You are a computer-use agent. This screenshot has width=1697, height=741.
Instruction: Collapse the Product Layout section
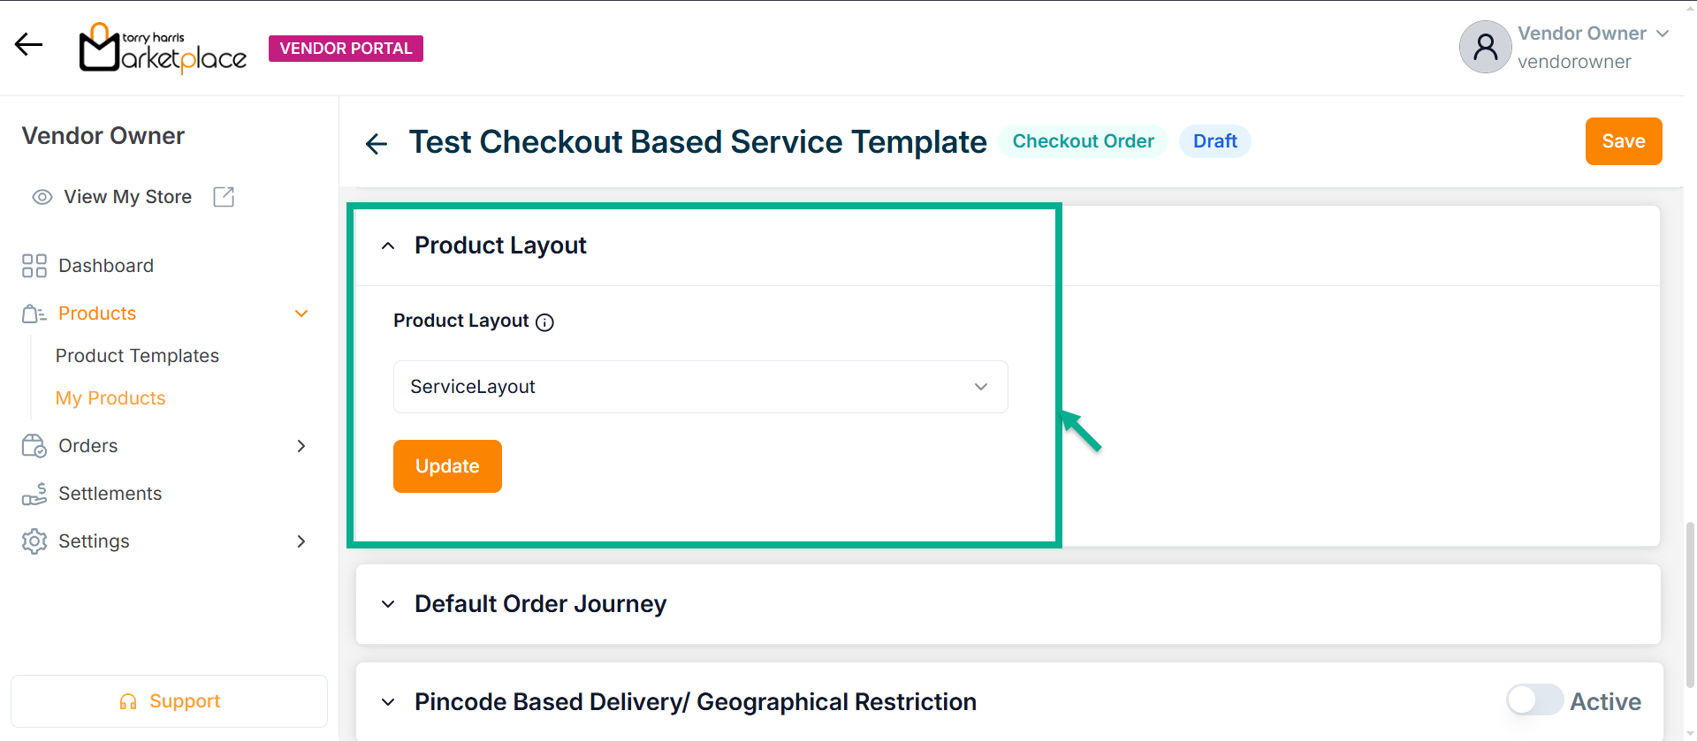(x=388, y=246)
